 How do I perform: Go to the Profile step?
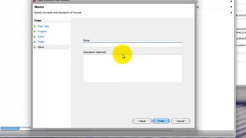[41, 42]
